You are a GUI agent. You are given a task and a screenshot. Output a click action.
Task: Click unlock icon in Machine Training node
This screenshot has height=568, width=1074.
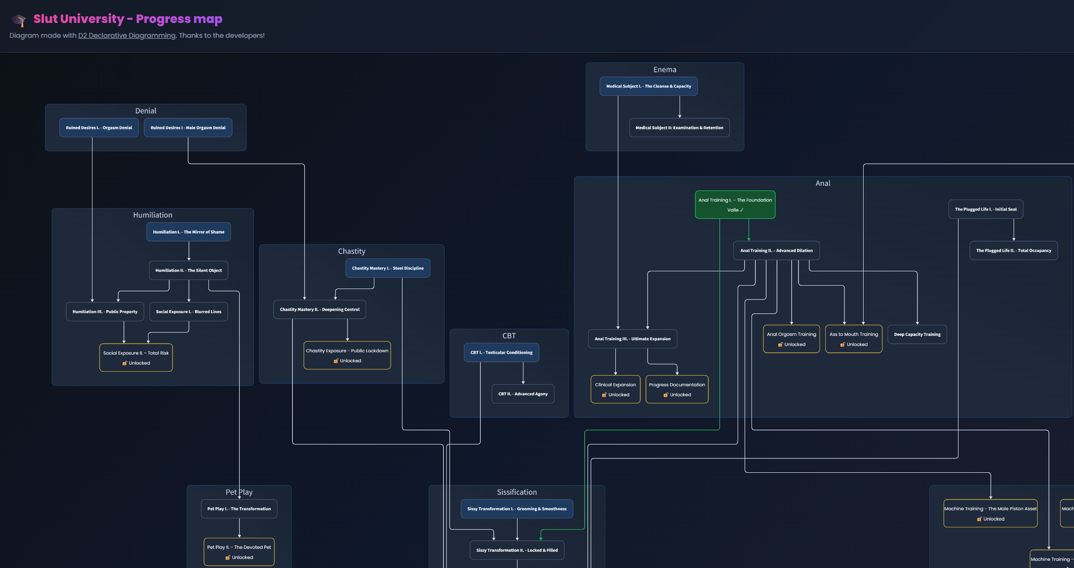pos(979,519)
